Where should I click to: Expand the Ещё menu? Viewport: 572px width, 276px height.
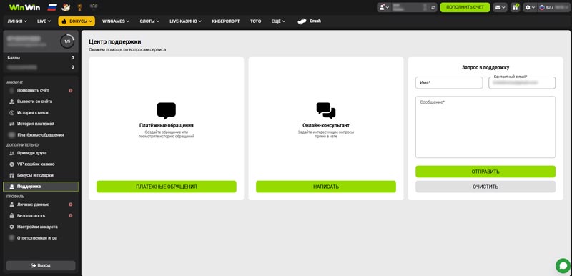[x=279, y=21]
